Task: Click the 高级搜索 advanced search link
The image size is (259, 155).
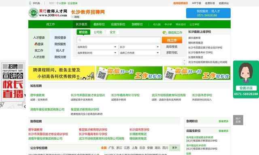Action: 172,47
